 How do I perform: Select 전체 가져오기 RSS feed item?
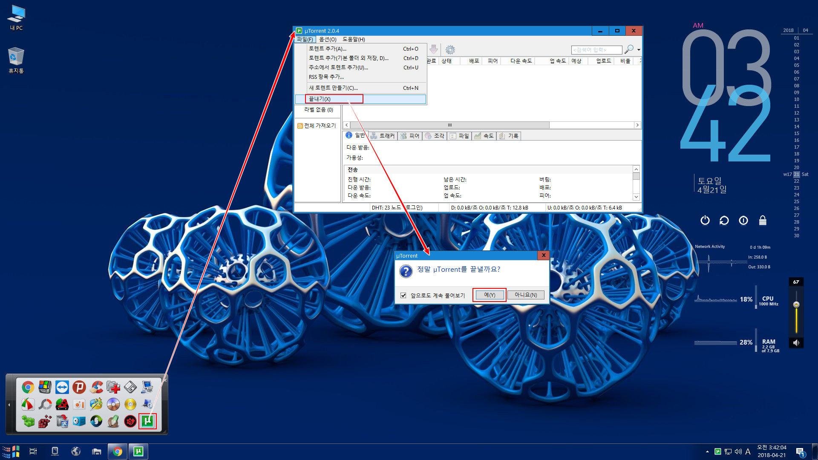[x=317, y=126]
